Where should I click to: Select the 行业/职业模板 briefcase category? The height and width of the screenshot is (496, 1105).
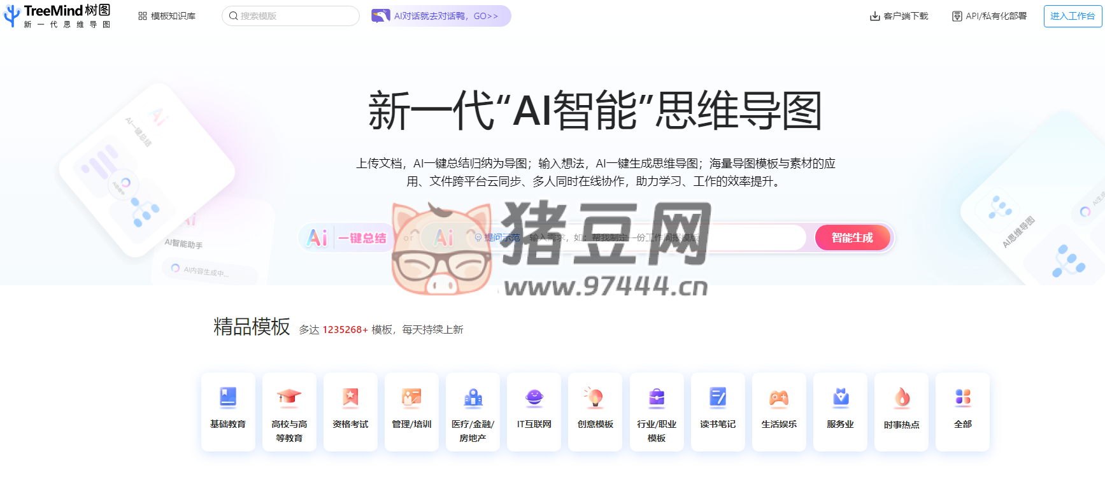(657, 411)
